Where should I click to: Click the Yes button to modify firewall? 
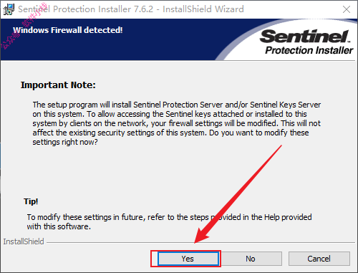point(188,259)
